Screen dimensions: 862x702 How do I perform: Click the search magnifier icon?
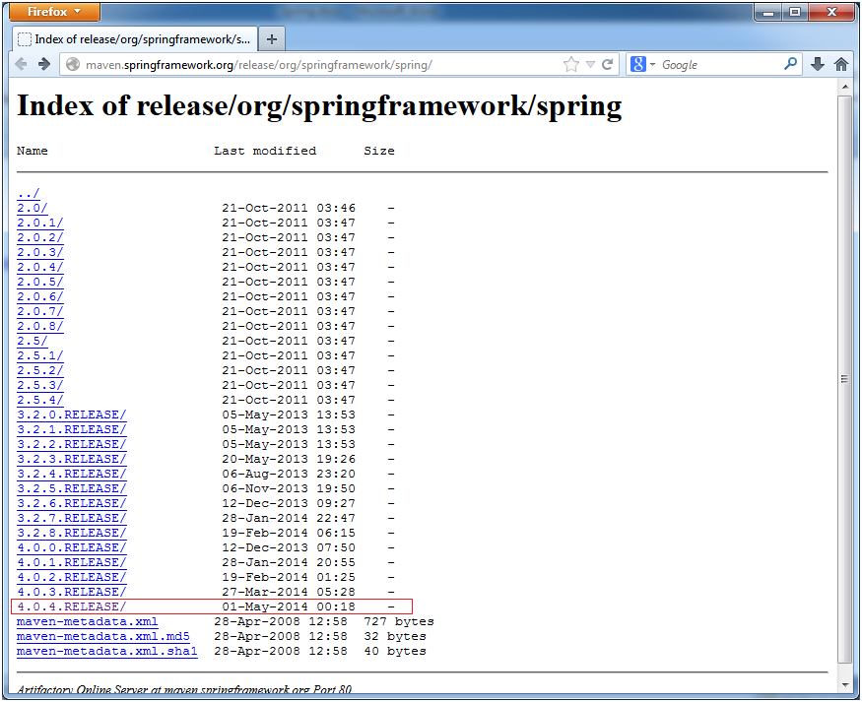coord(790,64)
